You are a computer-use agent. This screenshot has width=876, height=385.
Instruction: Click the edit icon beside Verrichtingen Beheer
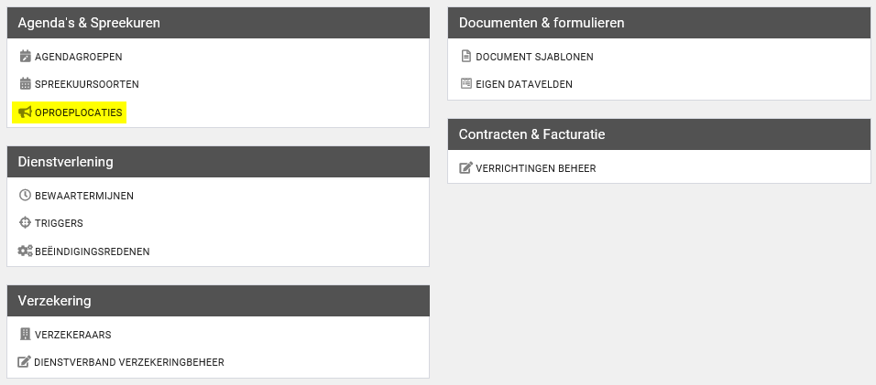pyautogui.click(x=465, y=168)
